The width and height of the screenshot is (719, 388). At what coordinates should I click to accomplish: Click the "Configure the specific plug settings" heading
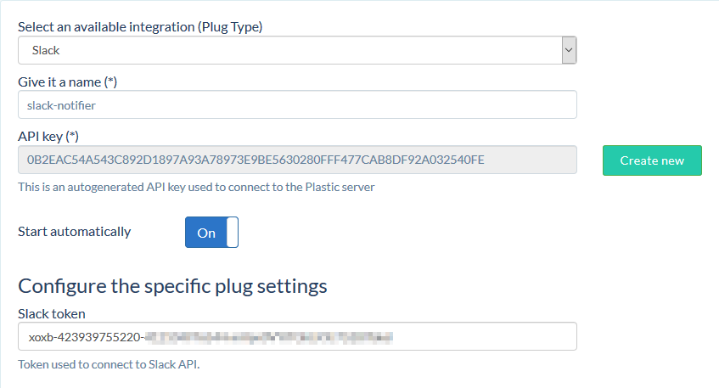click(x=172, y=287)
